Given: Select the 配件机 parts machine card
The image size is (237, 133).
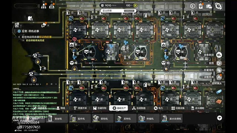Looking at the screenshot, I should 80,119.
